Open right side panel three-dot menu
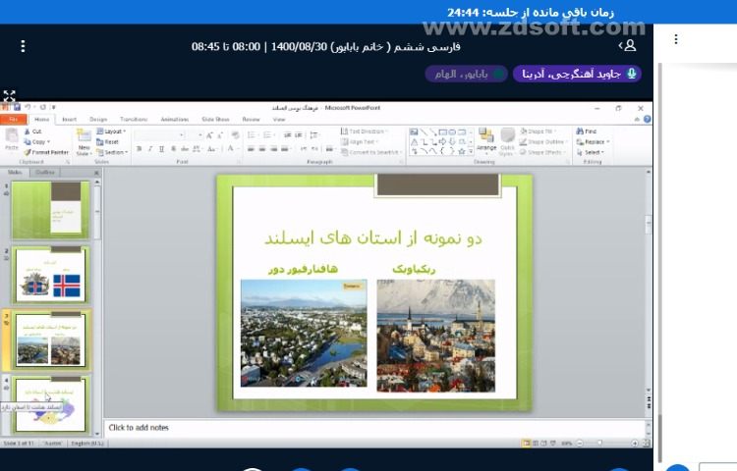737x471 pixels. click(x=676, y=39)
